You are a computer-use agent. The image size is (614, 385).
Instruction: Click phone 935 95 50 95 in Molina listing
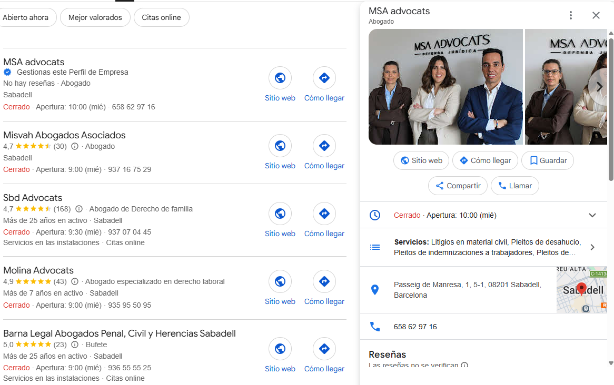130,305
